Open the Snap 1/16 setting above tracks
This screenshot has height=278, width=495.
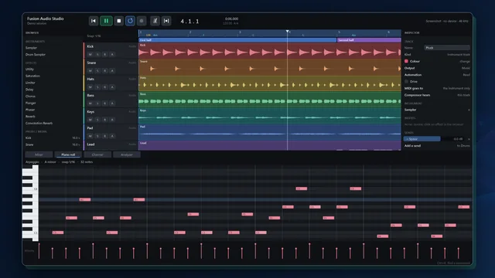(94, 36)
